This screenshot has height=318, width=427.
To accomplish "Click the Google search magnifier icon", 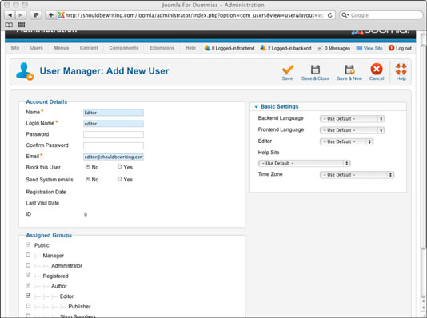I will pos(345,15).
